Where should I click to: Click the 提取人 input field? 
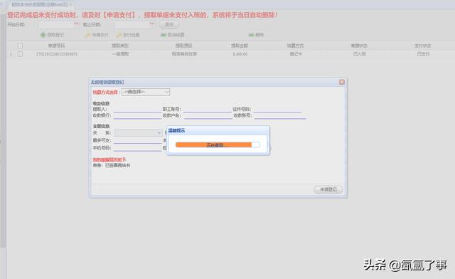click(x=137, y=110)
